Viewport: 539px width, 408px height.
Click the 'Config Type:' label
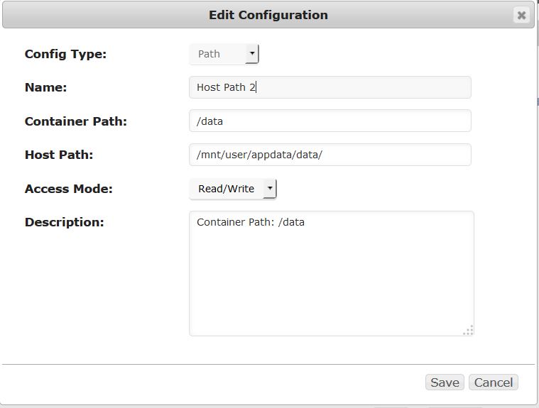[65, 54]
